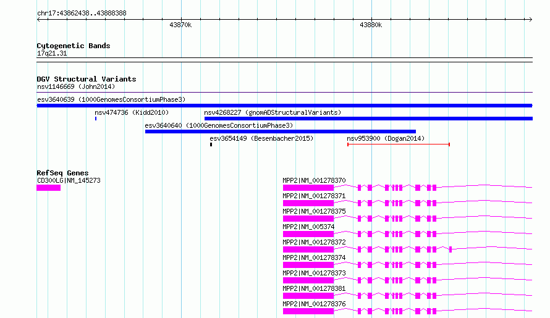Click the Cytogenetic Bands track title

click(74, 46)
